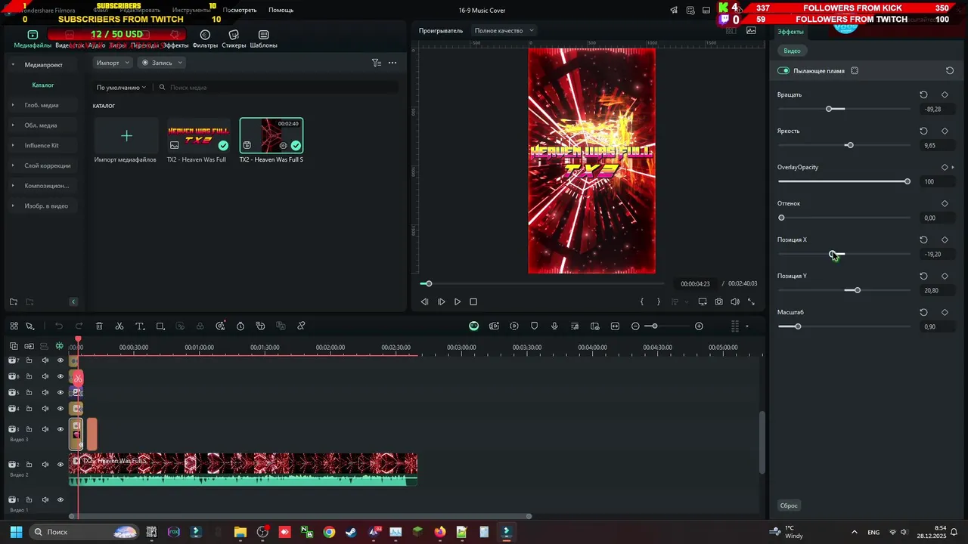The width and height of the screenshot is (968, 544).
Task: Click the Масштаб slider handle
Action: point(798,326)
